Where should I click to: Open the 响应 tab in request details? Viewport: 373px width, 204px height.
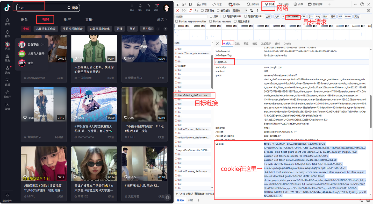point(255,44)
